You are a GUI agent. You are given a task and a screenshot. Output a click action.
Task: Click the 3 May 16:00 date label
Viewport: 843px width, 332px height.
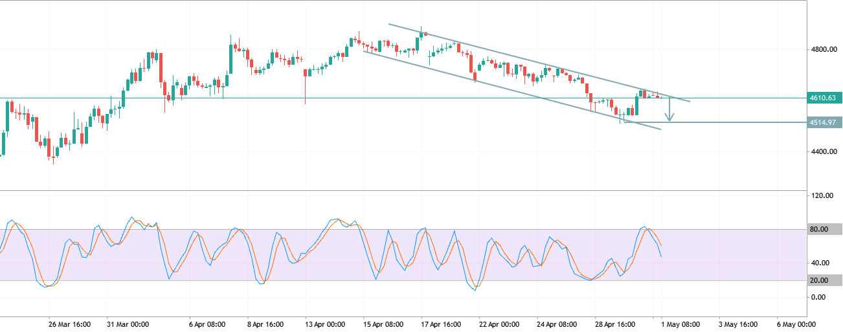tap(739, 324)
